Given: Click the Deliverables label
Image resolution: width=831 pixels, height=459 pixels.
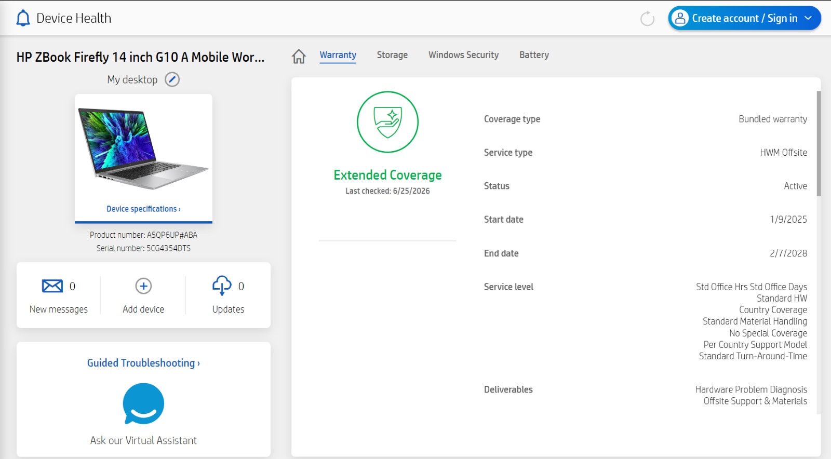Looking at the screenshot, I should [x=508, y=389].
